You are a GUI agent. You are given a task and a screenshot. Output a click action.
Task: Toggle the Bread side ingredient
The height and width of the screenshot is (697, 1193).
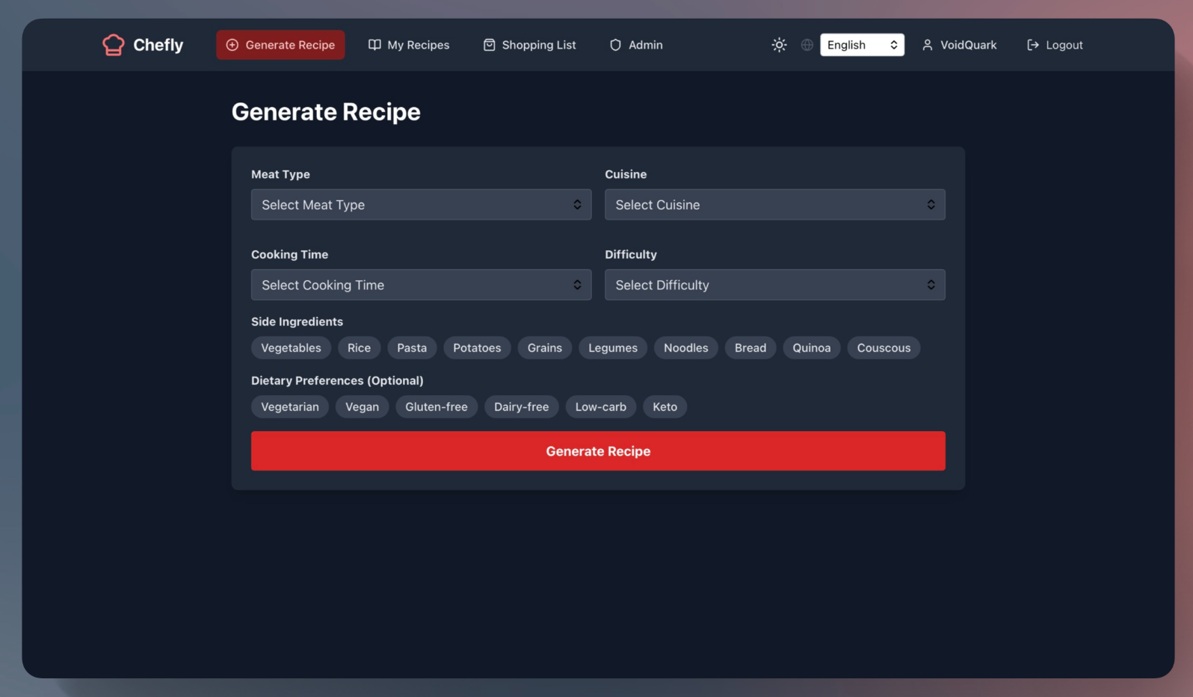tap(750, 347)
